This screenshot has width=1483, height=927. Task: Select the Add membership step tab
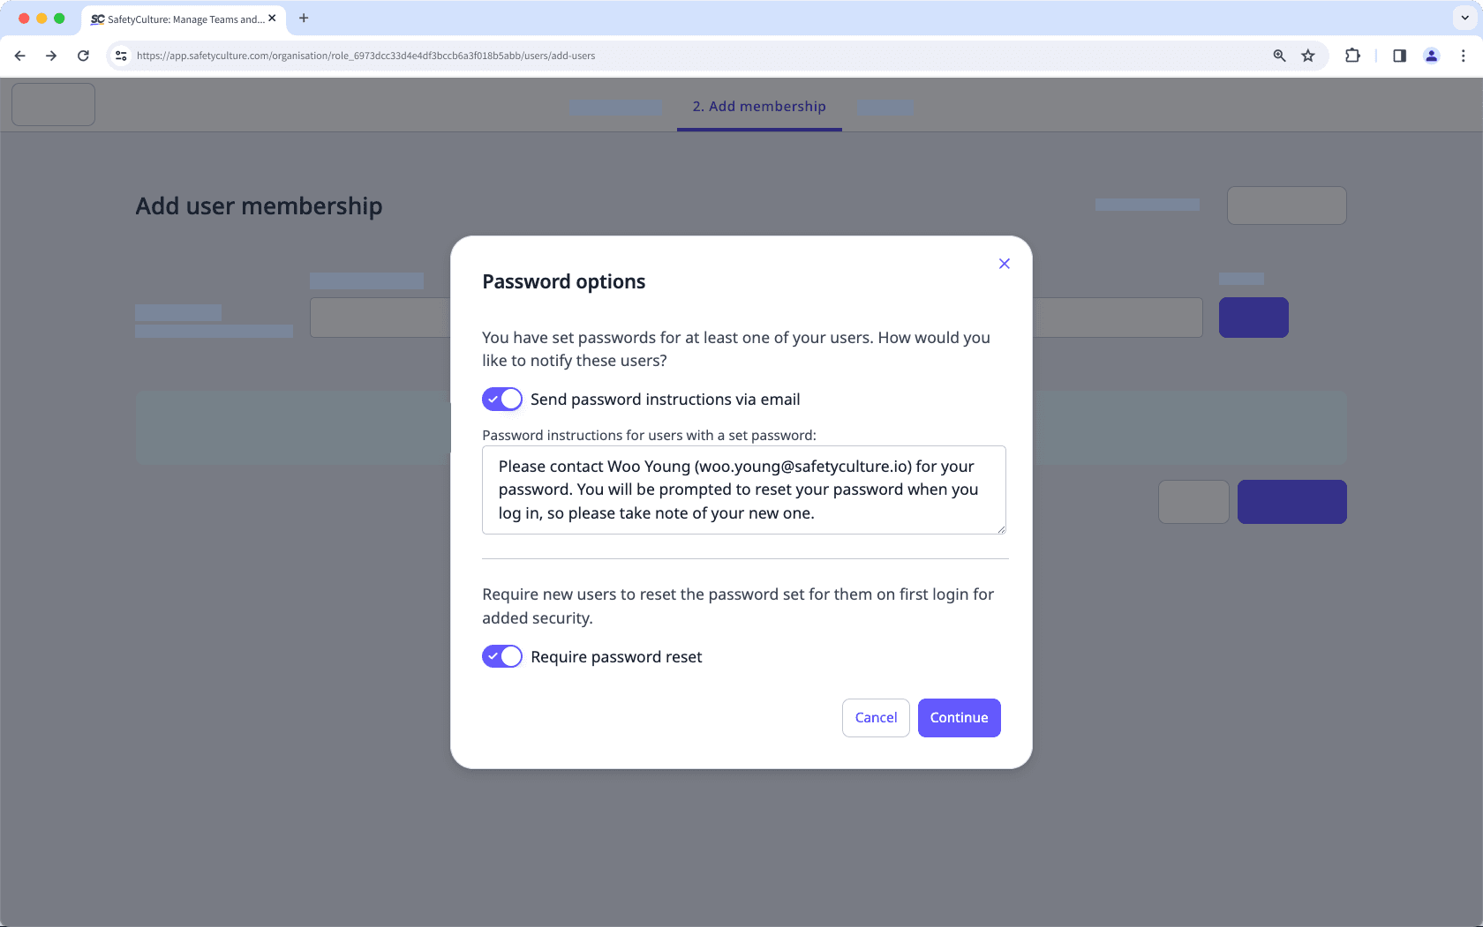click(x=758, y=106)
